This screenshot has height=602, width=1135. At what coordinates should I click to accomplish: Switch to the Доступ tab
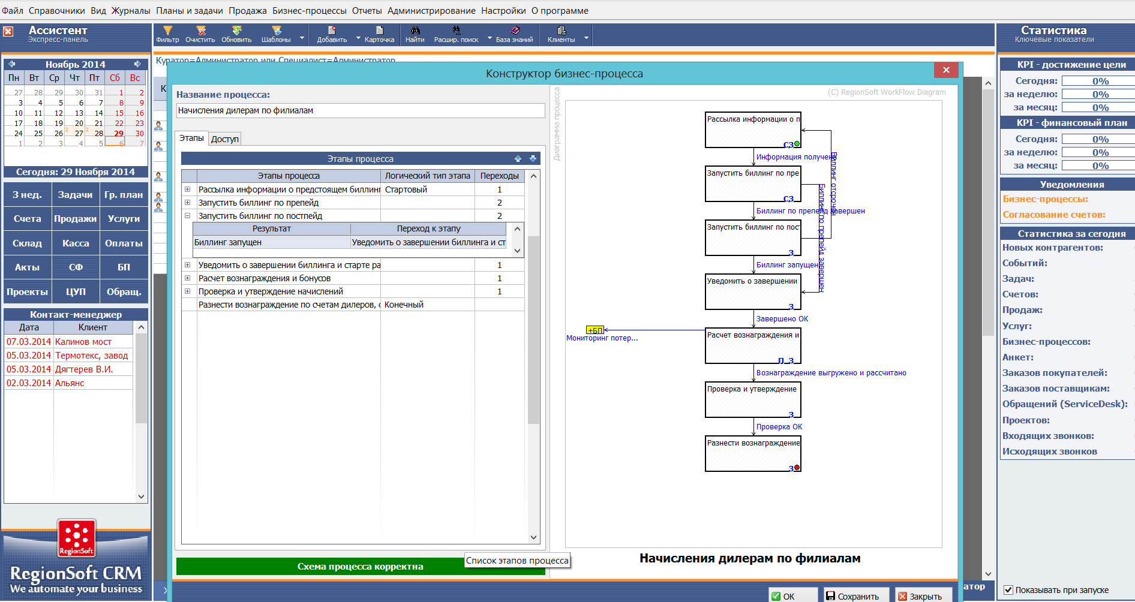[x=225, y=139]
